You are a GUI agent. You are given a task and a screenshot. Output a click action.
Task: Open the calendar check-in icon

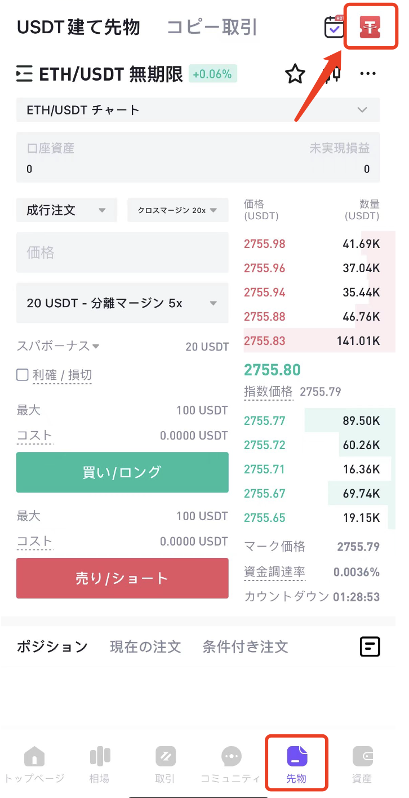(x=335, y=26)
